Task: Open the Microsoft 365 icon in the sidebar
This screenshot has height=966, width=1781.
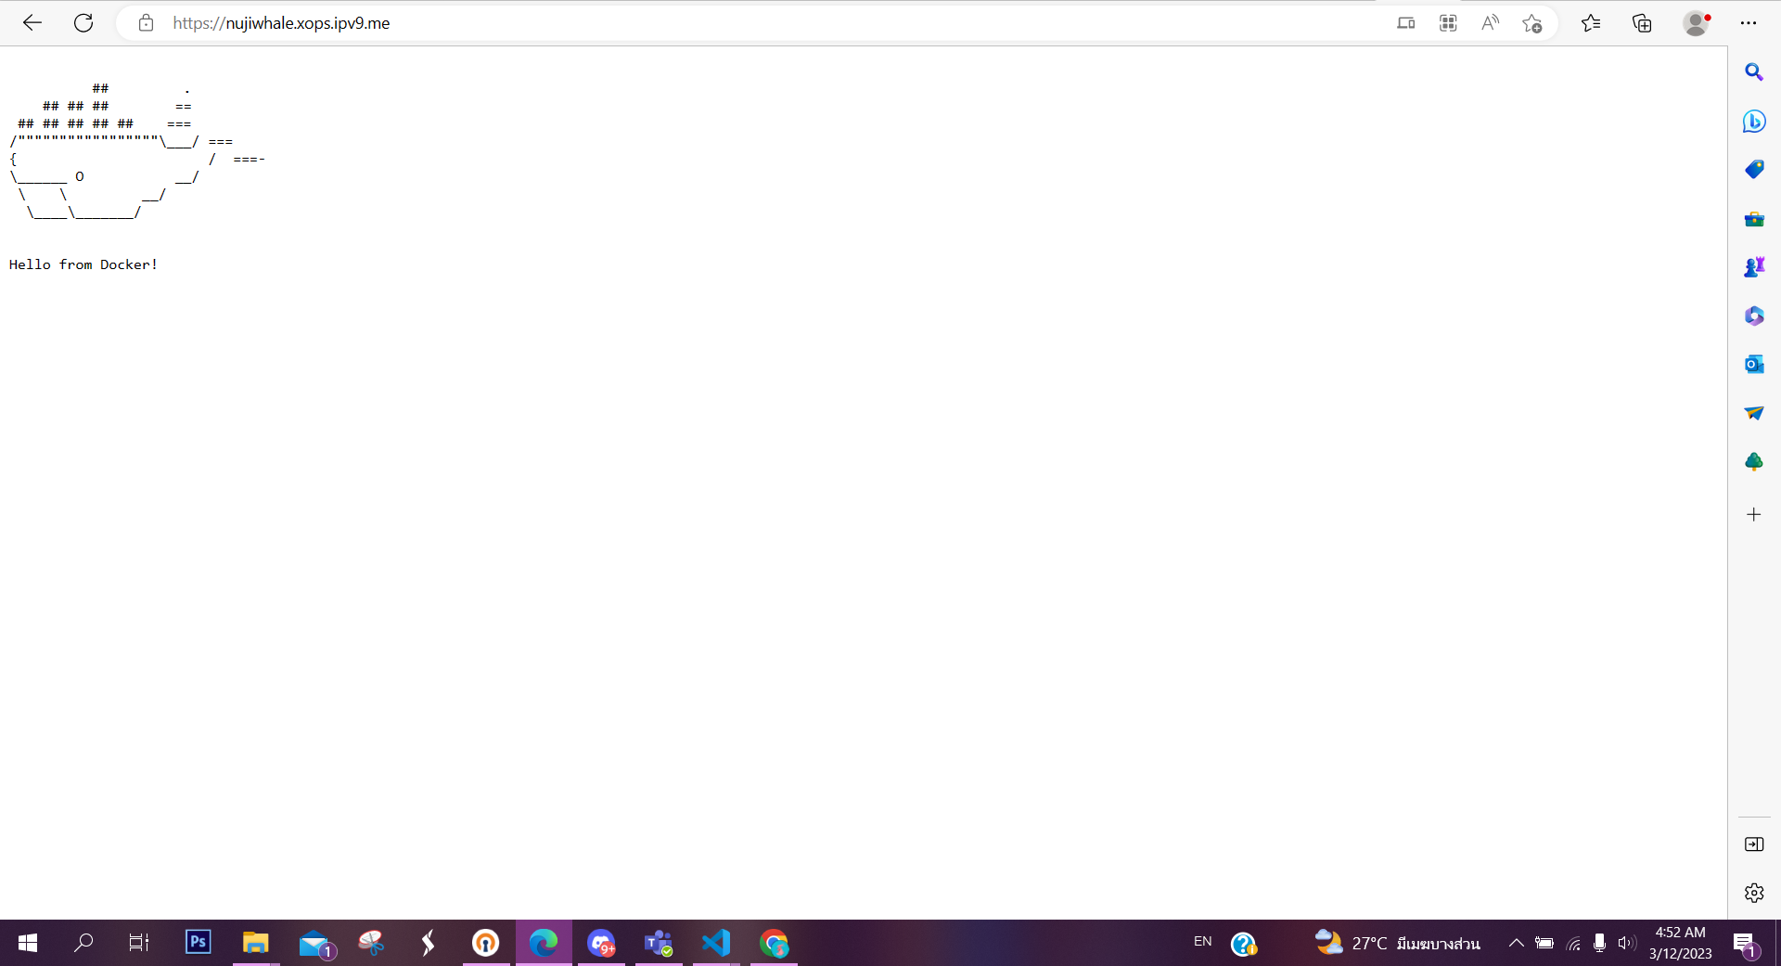Action: [1753, 316]
